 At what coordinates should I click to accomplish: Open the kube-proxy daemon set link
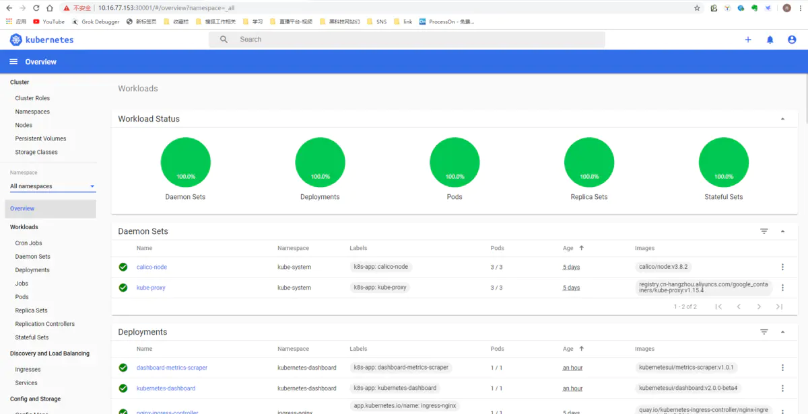pyautogui.click(x=151, y=288)
